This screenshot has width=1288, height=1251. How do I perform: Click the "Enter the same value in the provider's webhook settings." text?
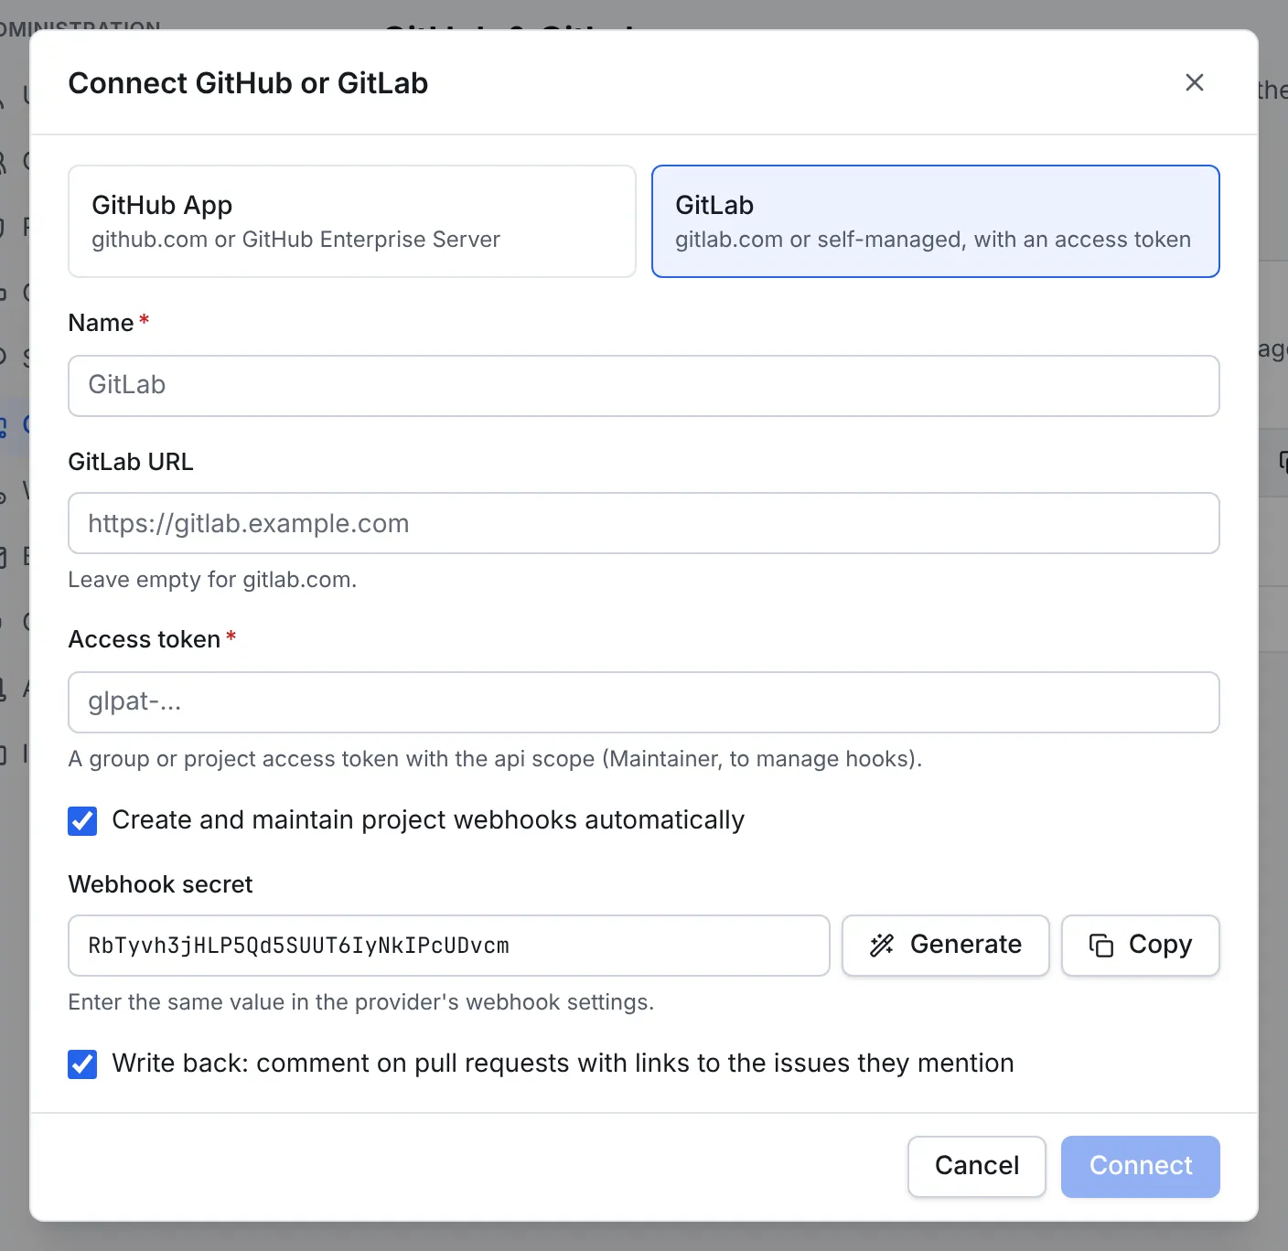pyautogui.click(x=361, y=1002)
